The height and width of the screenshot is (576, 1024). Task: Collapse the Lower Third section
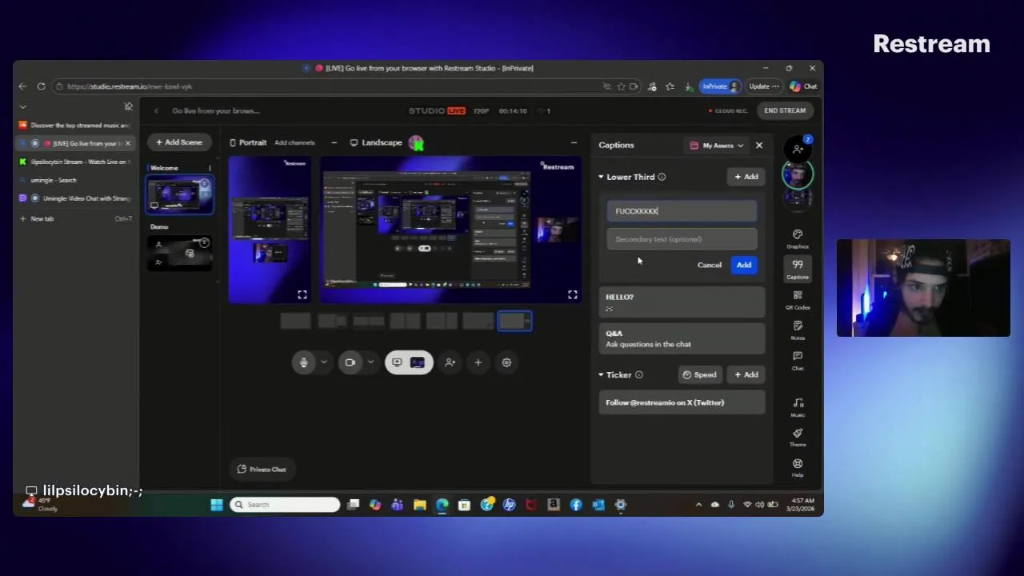(601, 177)
